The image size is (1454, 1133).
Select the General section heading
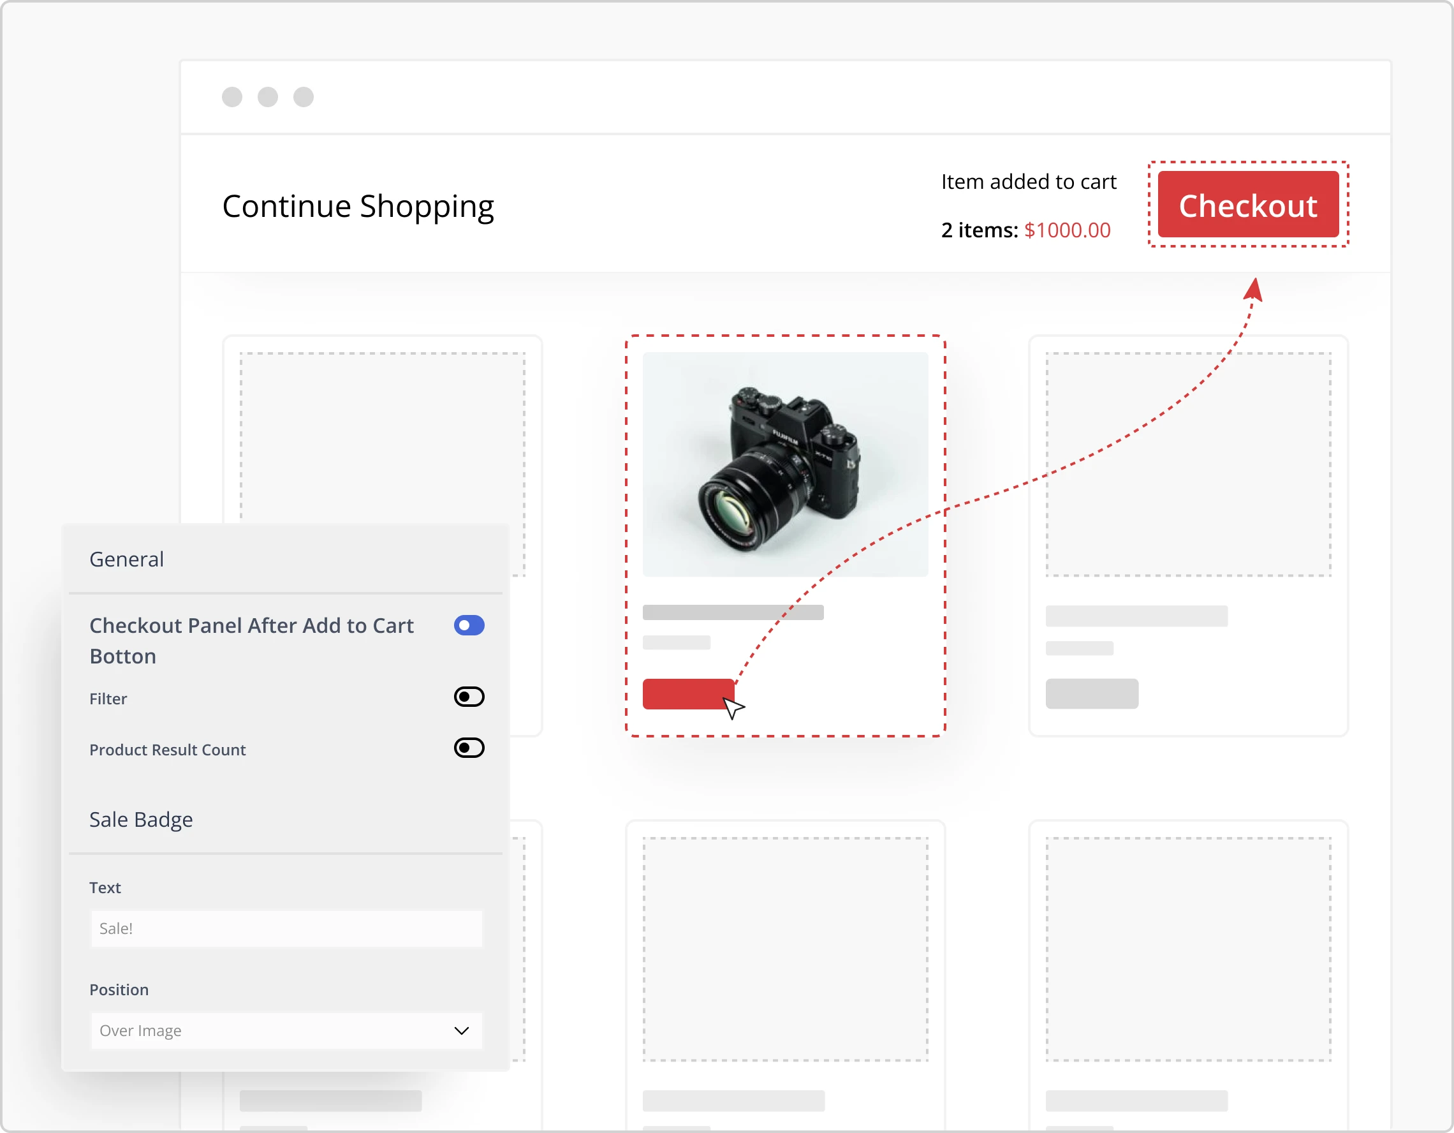click(126, 559)
